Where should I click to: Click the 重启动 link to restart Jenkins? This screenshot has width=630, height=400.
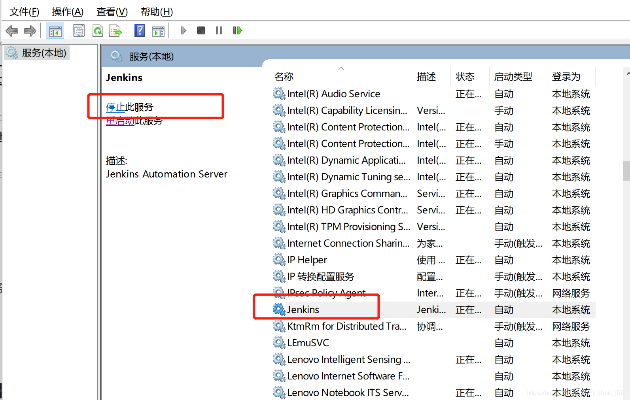point(120,121)
